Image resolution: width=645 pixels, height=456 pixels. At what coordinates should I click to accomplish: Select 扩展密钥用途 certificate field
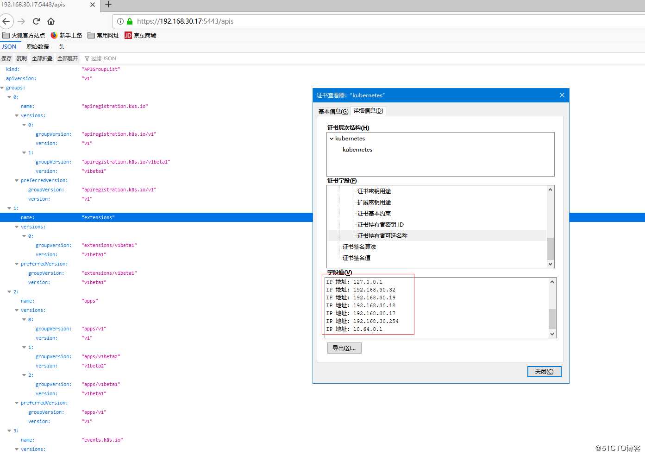tap(374, 202)
